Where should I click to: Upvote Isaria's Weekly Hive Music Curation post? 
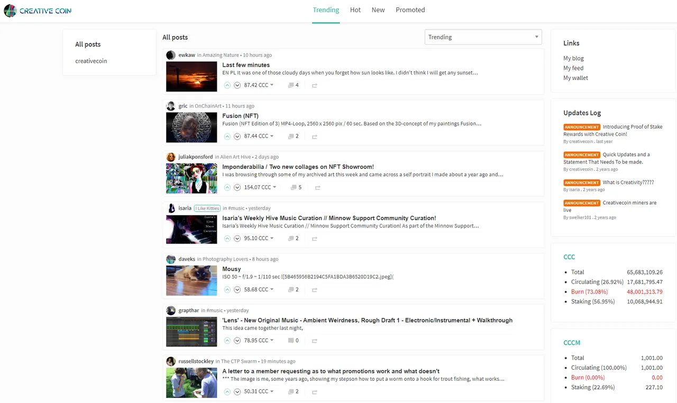click(227, 238)
